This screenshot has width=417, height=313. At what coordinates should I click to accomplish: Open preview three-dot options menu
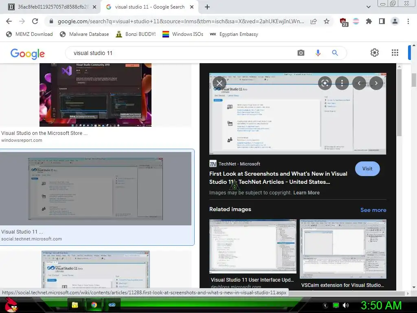point(342,83)
